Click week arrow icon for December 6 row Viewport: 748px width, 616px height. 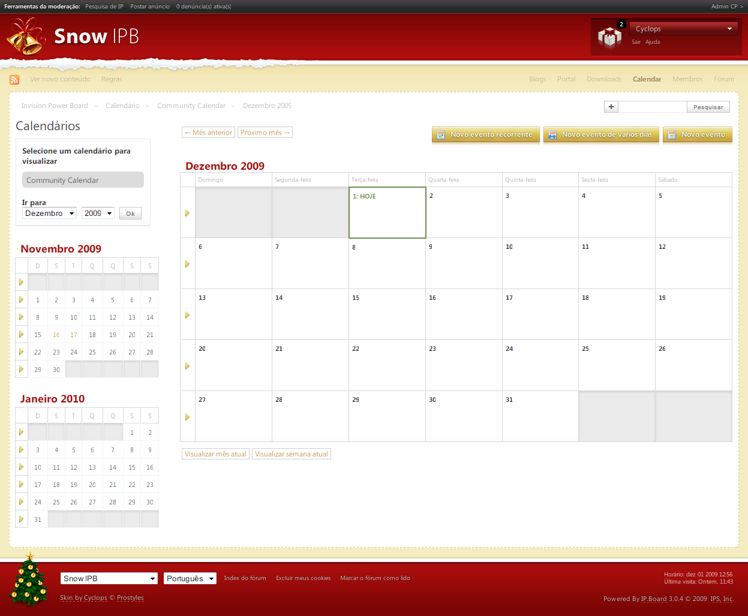(188, 264)
